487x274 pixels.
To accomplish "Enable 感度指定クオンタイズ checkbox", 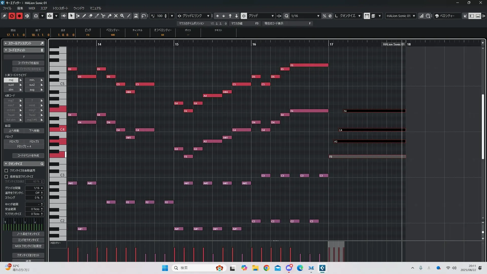I will [6, 177].
